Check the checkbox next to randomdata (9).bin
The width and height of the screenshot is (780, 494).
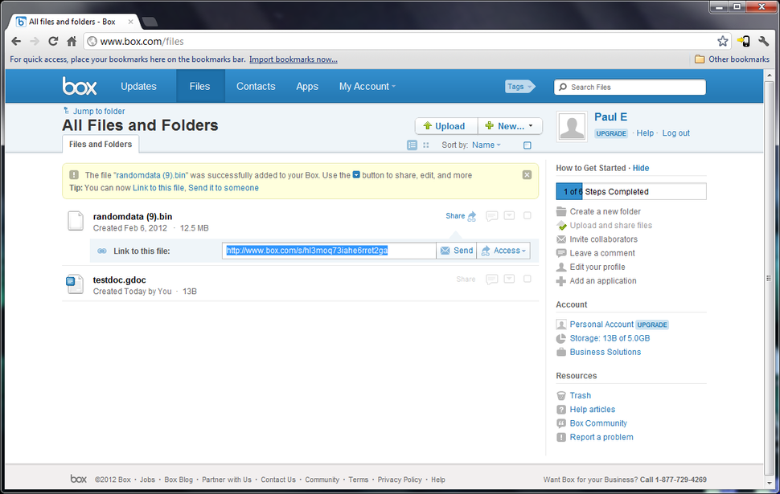527,215
